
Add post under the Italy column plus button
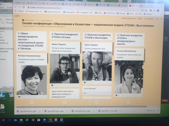pyautogui.click(x=64, y=102)
